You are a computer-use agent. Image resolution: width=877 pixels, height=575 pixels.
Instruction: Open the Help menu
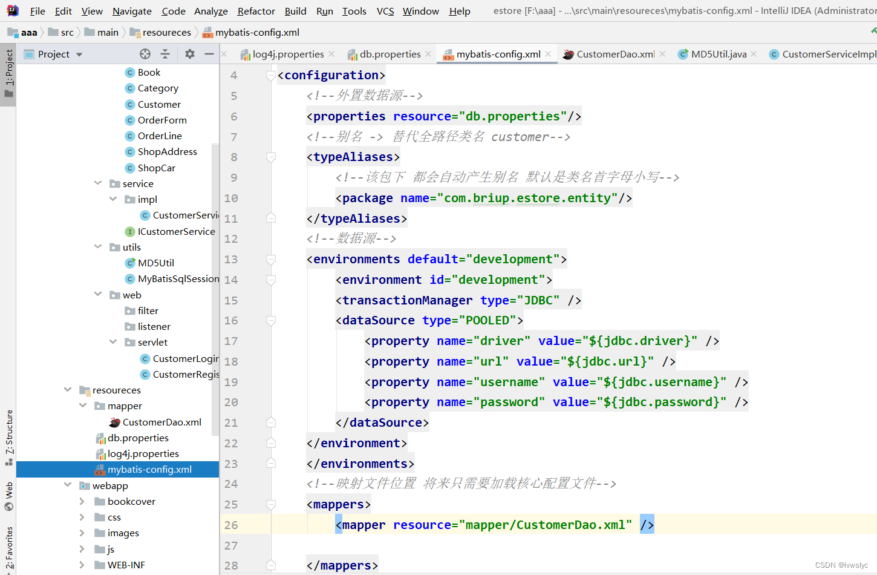[460, 11]
